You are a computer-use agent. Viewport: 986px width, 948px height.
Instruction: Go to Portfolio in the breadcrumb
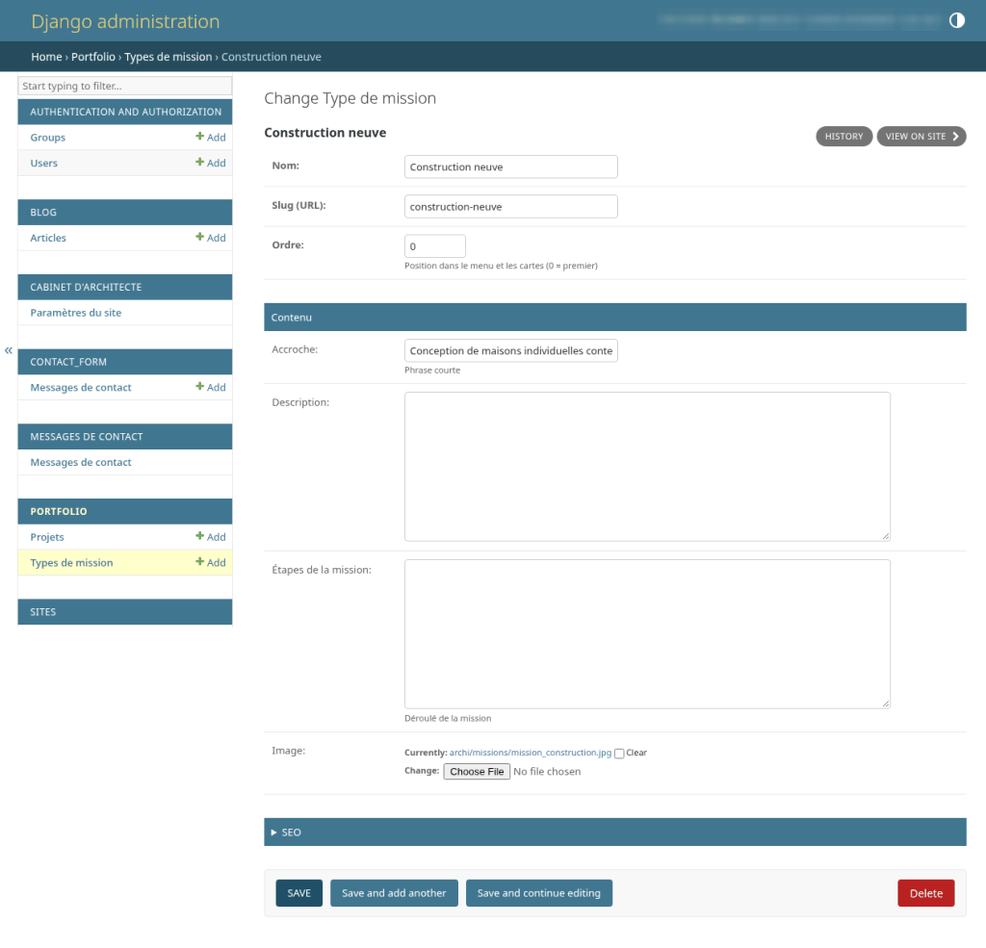93,57
